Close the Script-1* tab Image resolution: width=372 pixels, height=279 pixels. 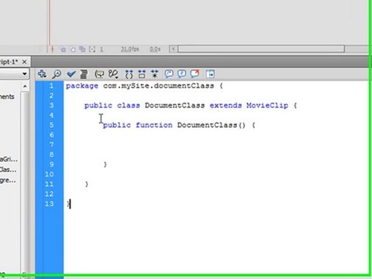click(x=25, y=62)
